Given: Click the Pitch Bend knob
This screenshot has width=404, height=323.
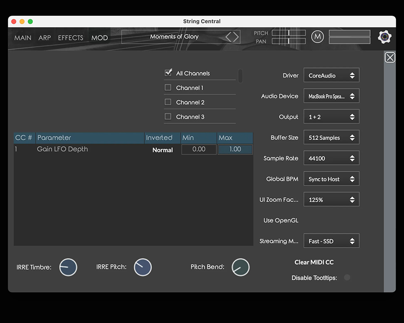Looking at the screenshot, I should (241, 267).
